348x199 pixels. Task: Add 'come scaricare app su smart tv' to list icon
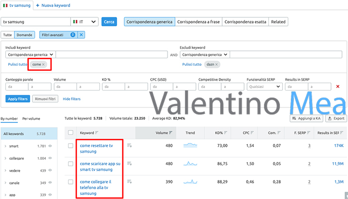(129, 164)
